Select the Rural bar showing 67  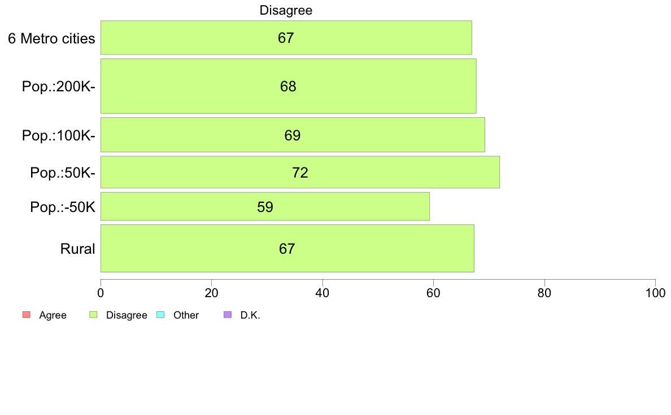tap(287, 249)
